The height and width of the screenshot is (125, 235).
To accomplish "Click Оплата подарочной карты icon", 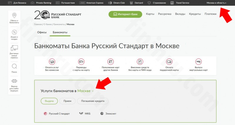I will (169, 62).
